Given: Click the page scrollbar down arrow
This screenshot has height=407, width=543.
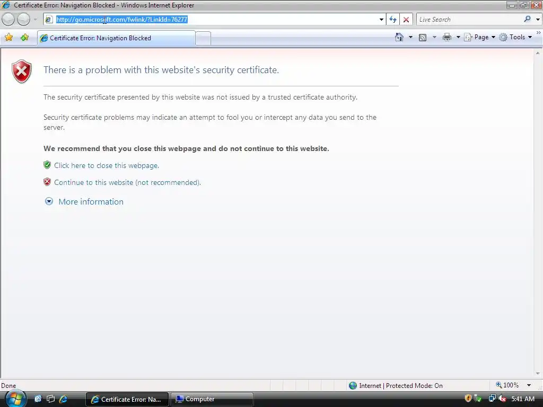Looking at the screenshot, I should [x=538, y=374].
